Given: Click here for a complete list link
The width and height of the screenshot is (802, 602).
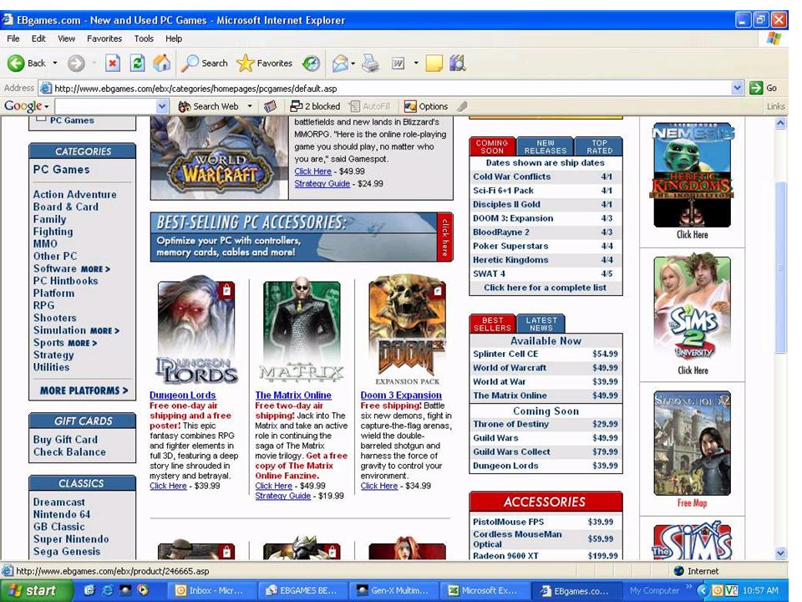Looking at the screenshot, I should [546, 288].
